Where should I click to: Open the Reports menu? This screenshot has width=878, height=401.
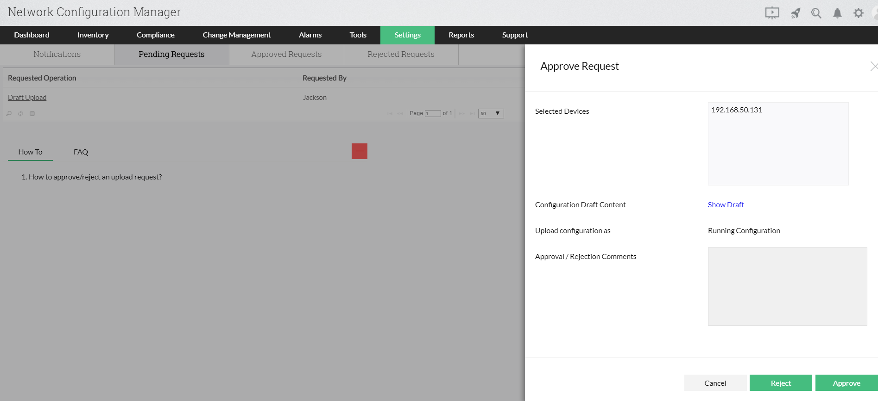click(x=461, y=35)
